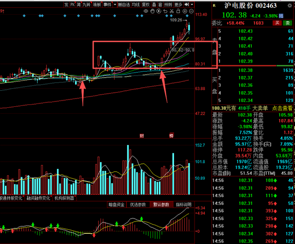
Task: Click 删自选 to remove from watchlist
Action: pos(124,4)
